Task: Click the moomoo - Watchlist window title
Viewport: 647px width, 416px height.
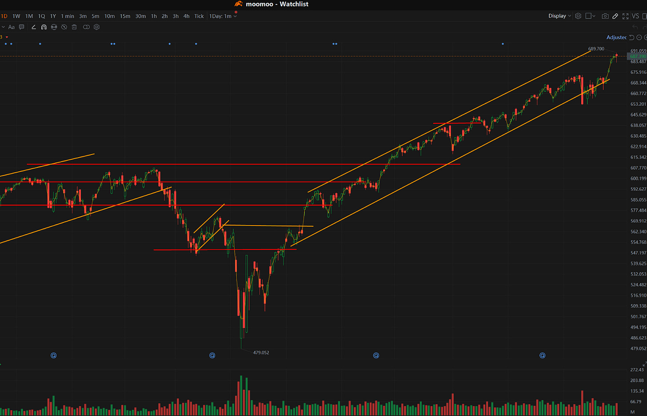Action: point(277,4)
